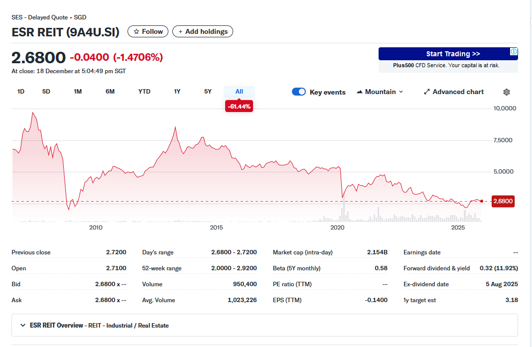The width and height of the screenshot is (532, 347).
Task: Click the 2020 volume spike on chart
Action: coord(344,209)
